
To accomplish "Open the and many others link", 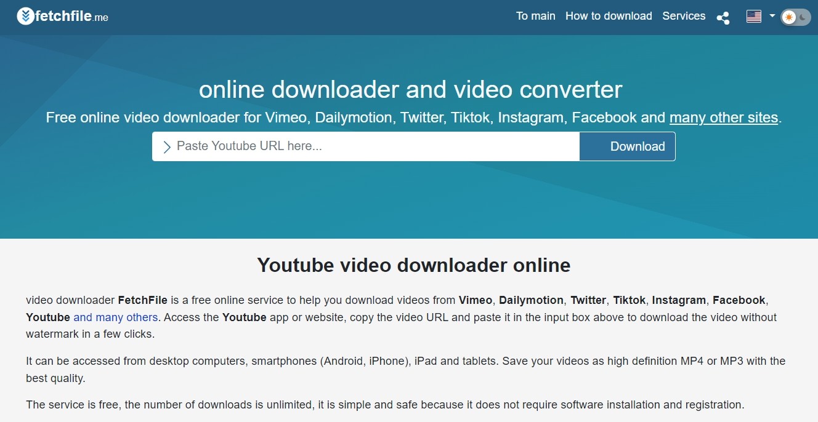I will tap(116, 317).
